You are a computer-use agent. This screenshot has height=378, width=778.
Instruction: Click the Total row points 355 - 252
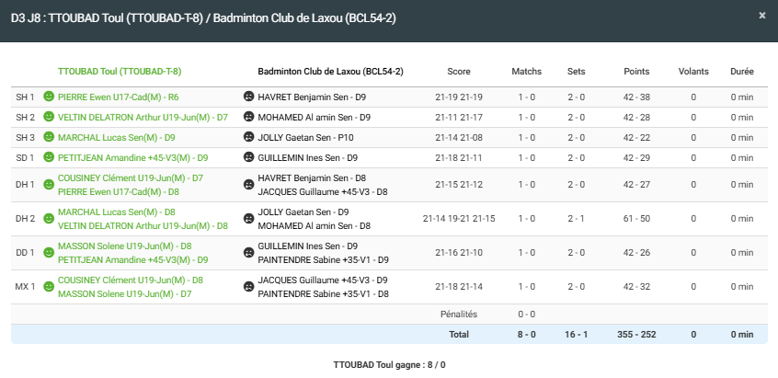tap(636, 334)
